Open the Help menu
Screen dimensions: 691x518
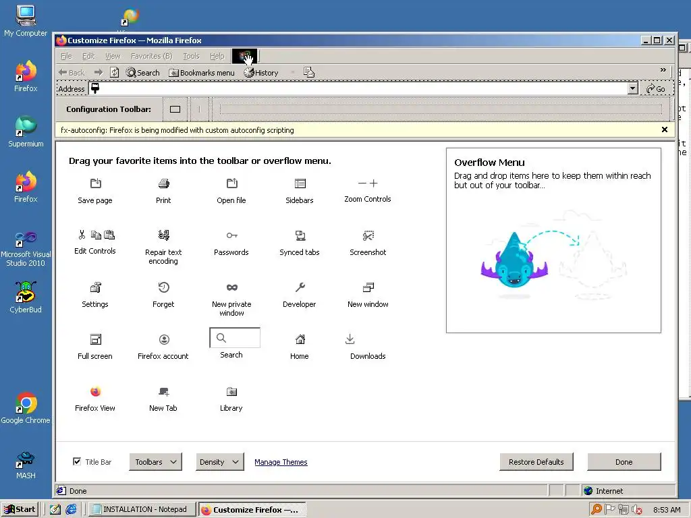click(217, 56)
